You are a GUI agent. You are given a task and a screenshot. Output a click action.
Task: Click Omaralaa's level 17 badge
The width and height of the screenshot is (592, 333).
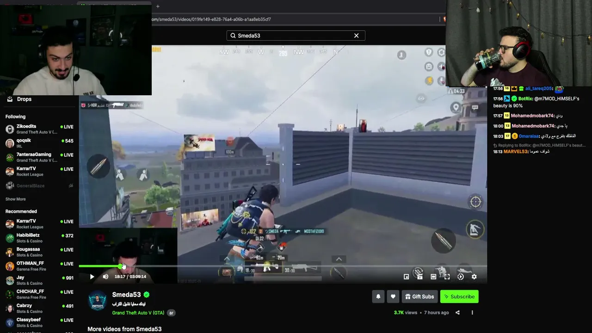pyautogui.click(x=507, y=136)
